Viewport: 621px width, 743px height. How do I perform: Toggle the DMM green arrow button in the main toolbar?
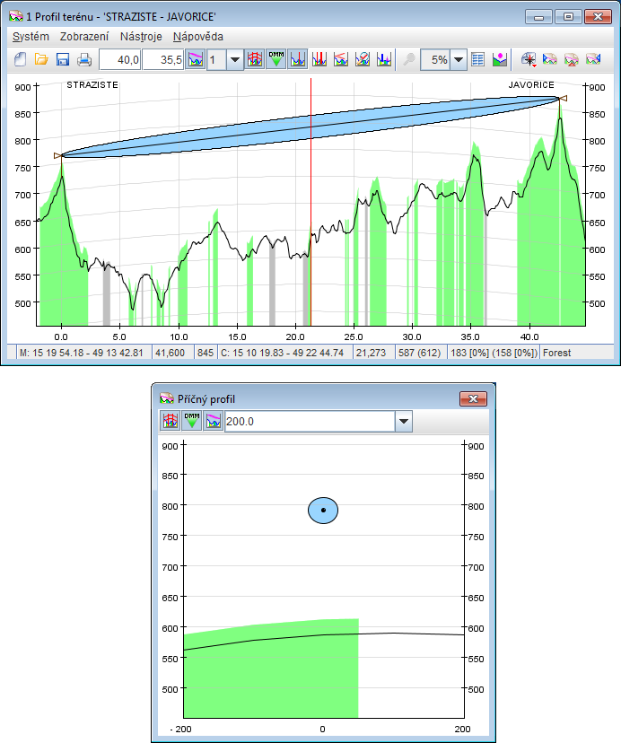(x=276, y=60)
